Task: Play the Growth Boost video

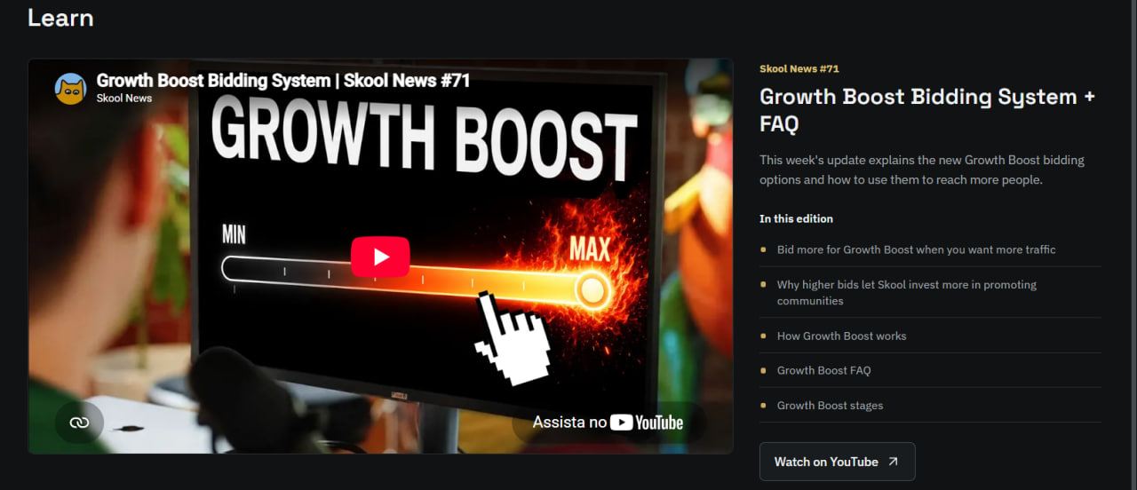Action: pyautogui.click(x=380, y=257)
